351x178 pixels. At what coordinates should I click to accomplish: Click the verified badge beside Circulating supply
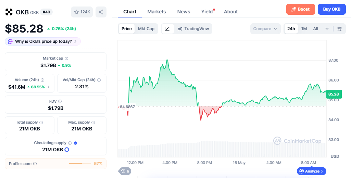(x=75, y=143)
